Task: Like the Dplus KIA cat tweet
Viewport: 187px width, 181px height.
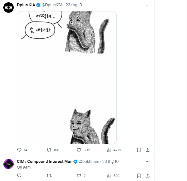Action: coord(83,150)
